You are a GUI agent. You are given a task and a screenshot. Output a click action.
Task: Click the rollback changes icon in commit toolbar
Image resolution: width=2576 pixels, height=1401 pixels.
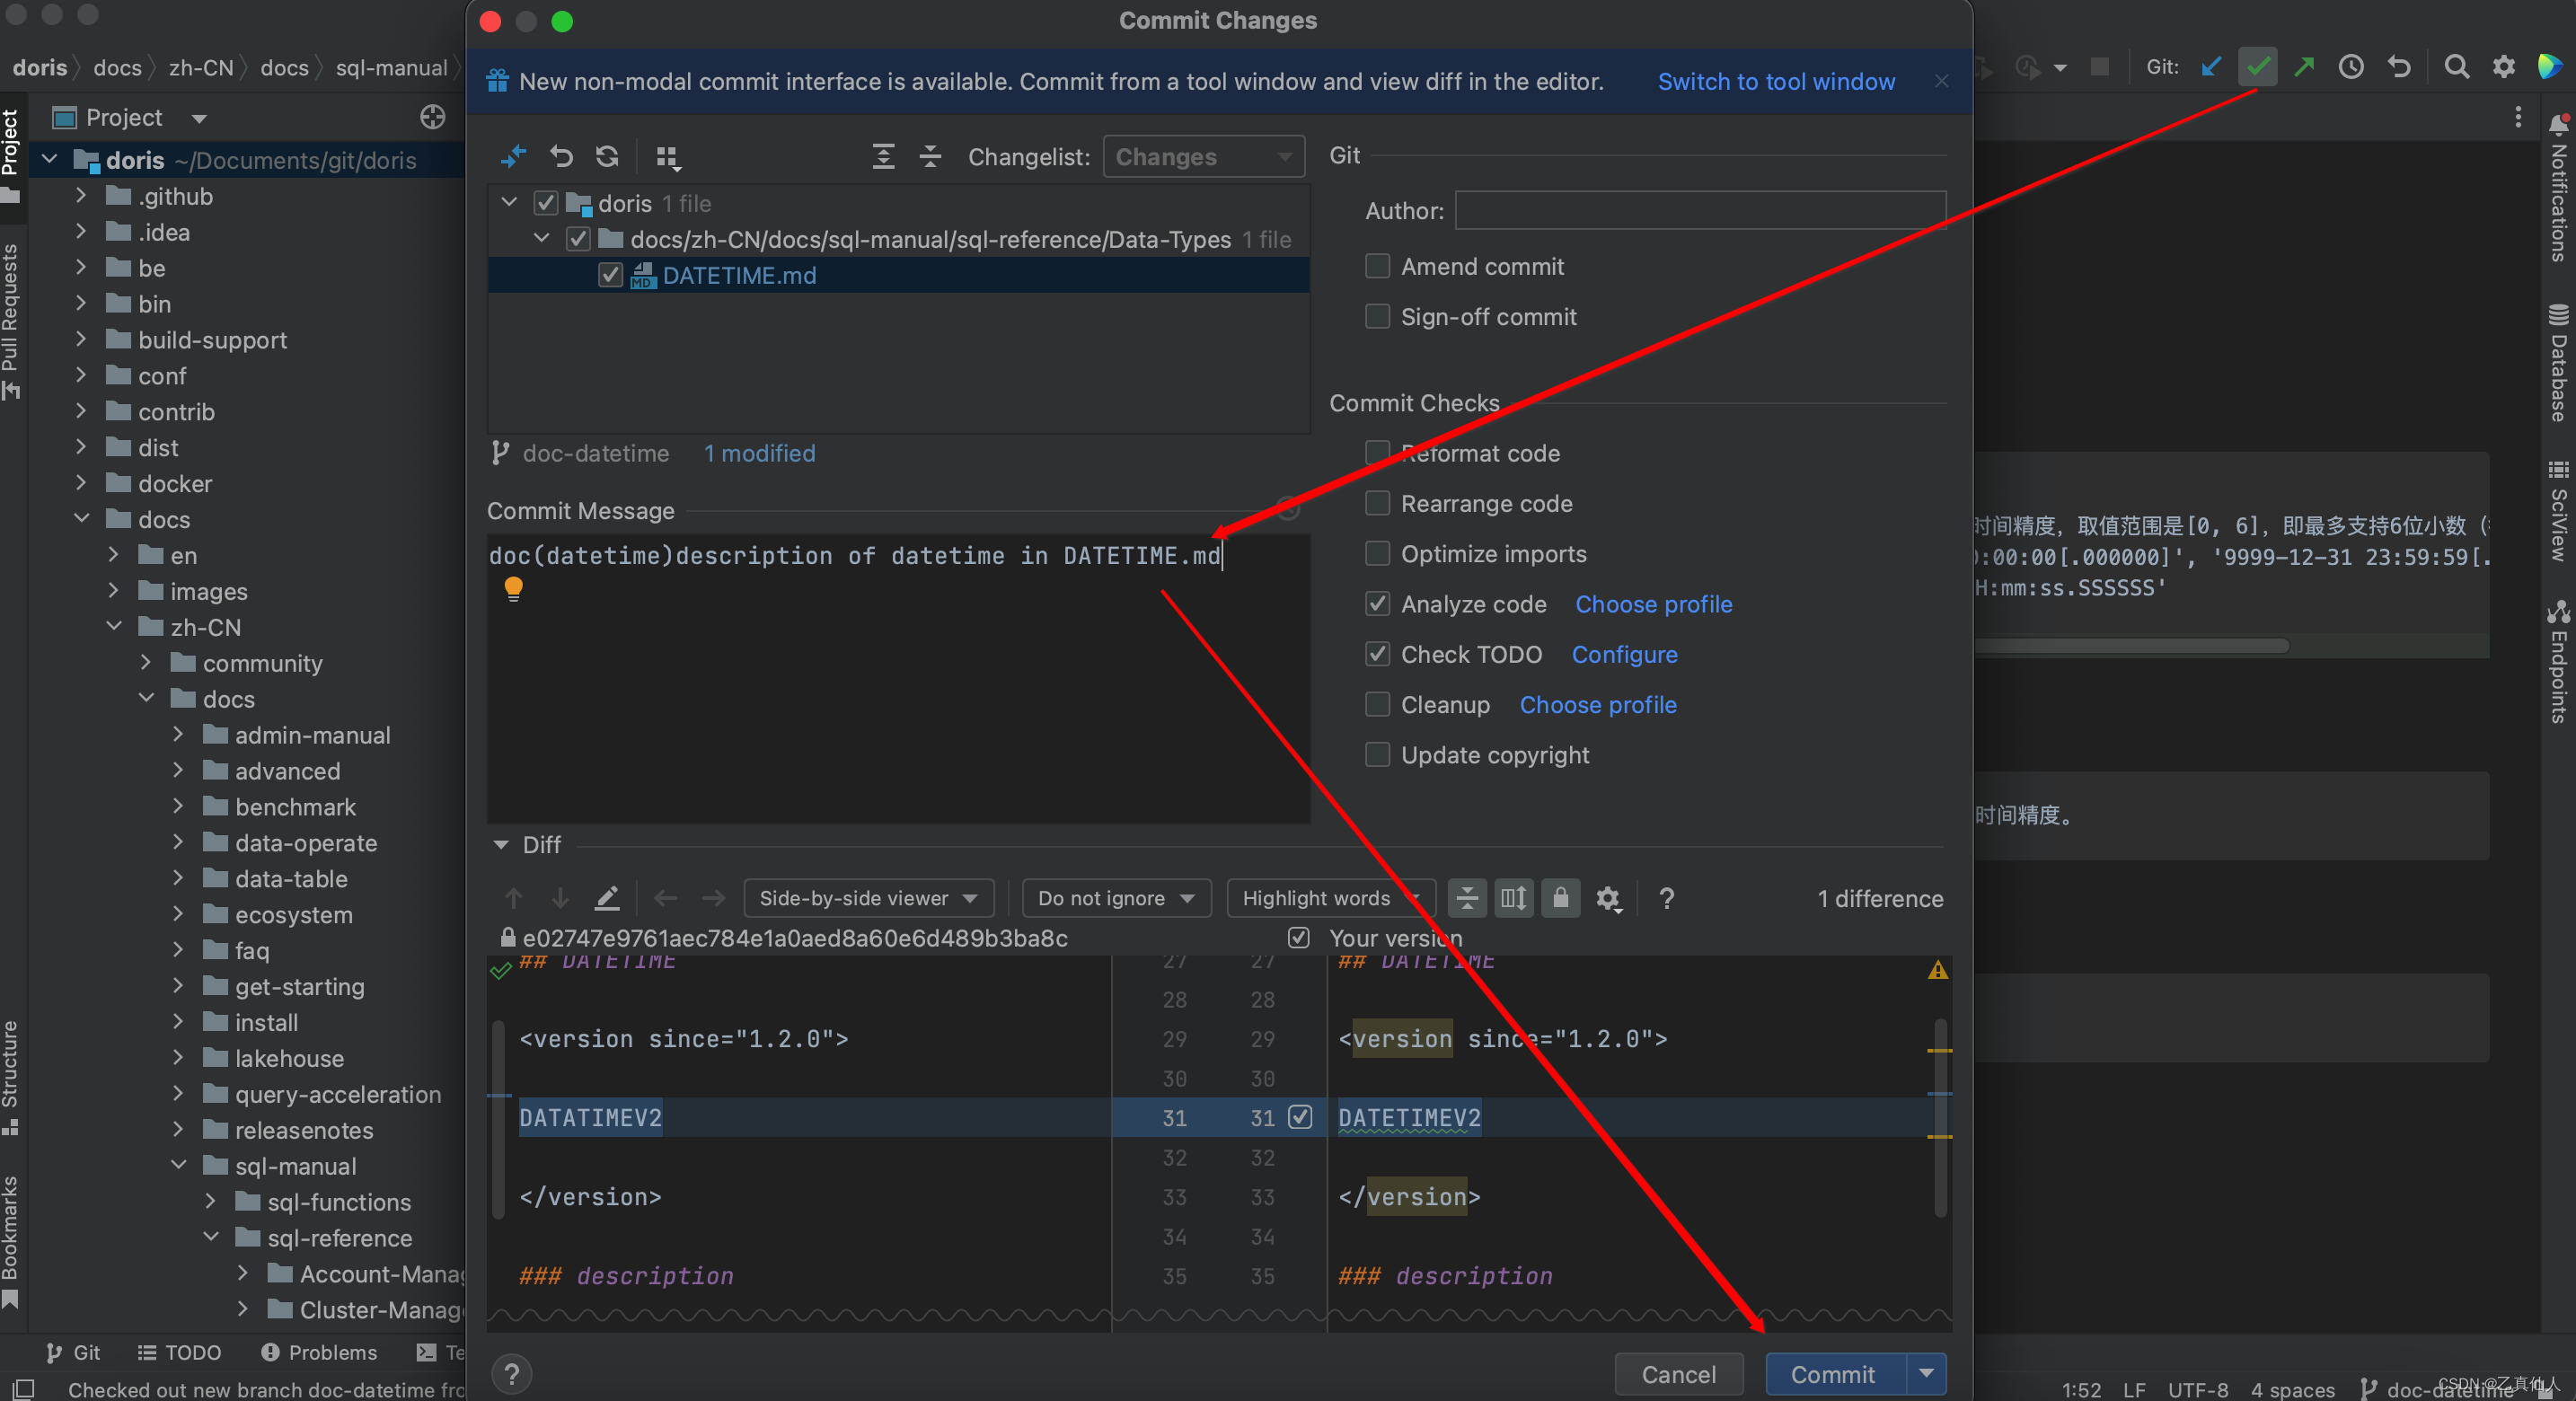[x=560, y=157]
